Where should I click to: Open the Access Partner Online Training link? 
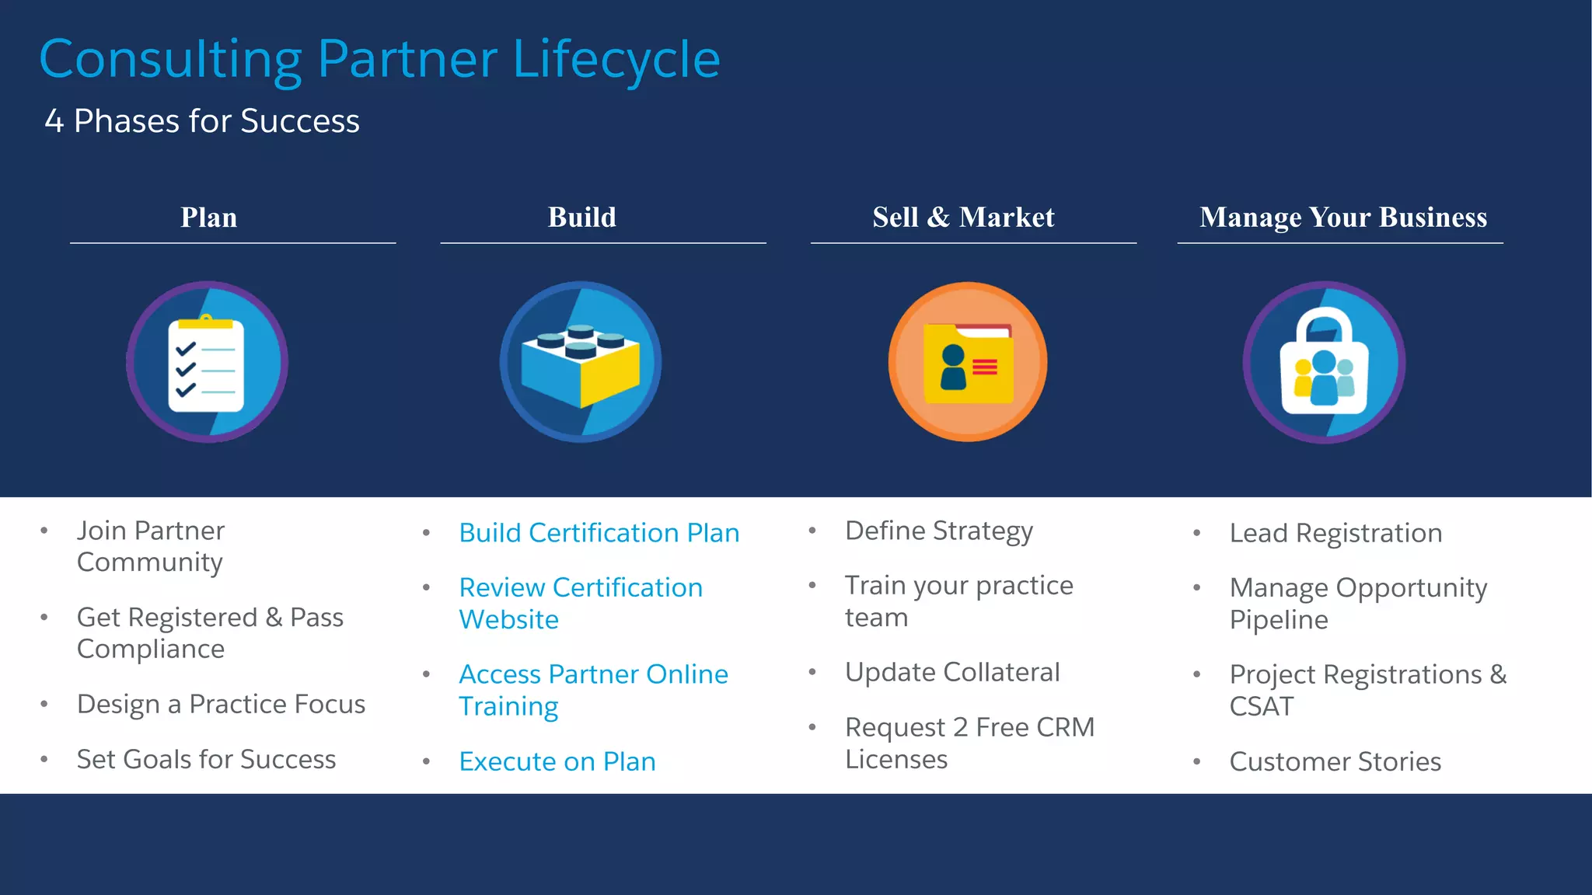[x=594, y=691]
